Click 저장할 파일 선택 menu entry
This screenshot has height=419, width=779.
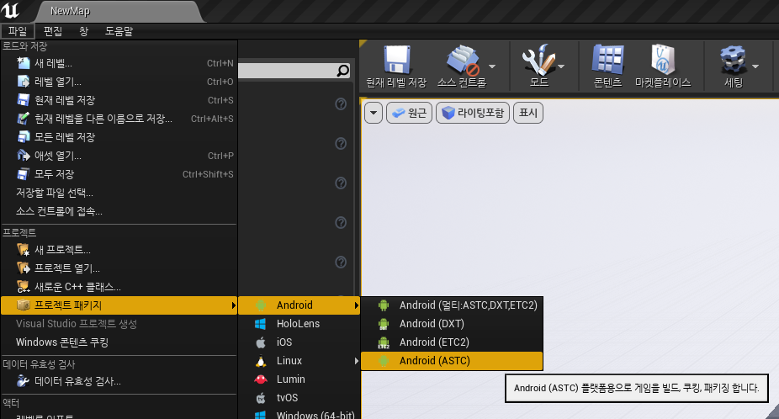click(119, 193)
